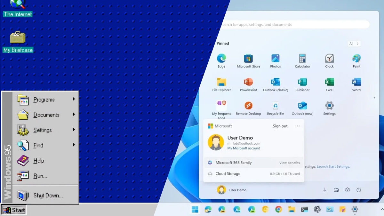Screen dimensions: 384x216
Task: Open Settings gear in Start footer
Action: pyautogui.click(x=348, y=190)
